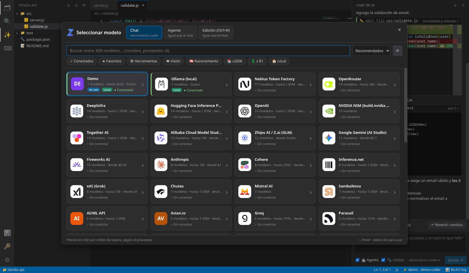Open the keyboard shortcuts icon in activity bar
Screen dimensions: 469x273
coord(7,48)
